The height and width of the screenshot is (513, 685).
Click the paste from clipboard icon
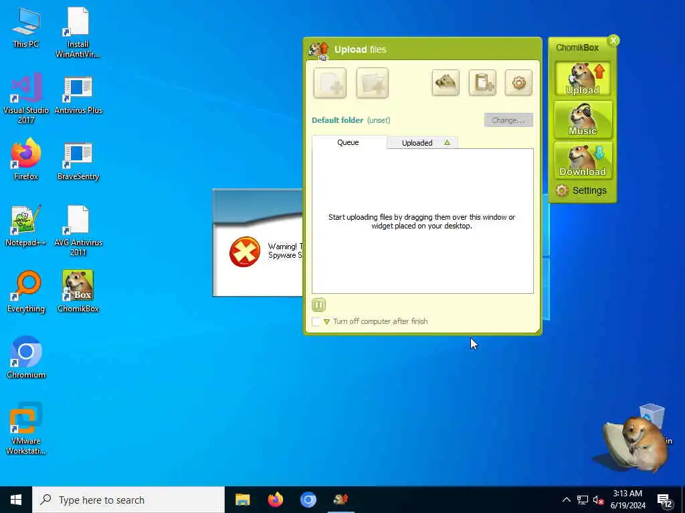pos(482,82)
